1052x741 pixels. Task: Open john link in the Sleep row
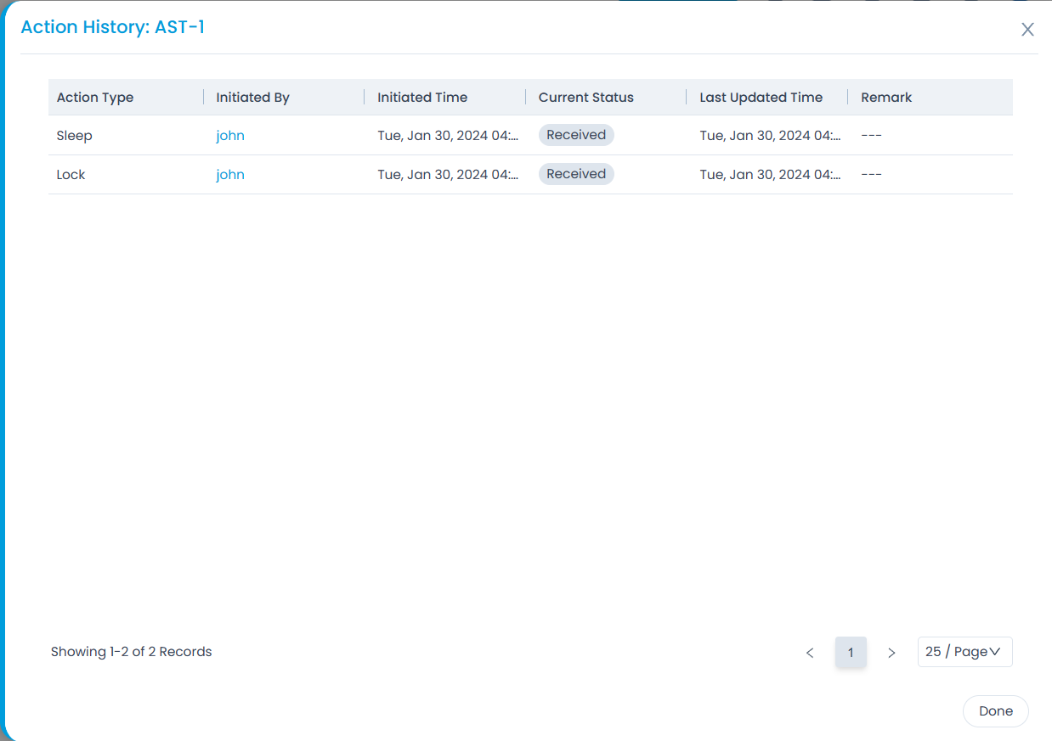click(230, 136)
